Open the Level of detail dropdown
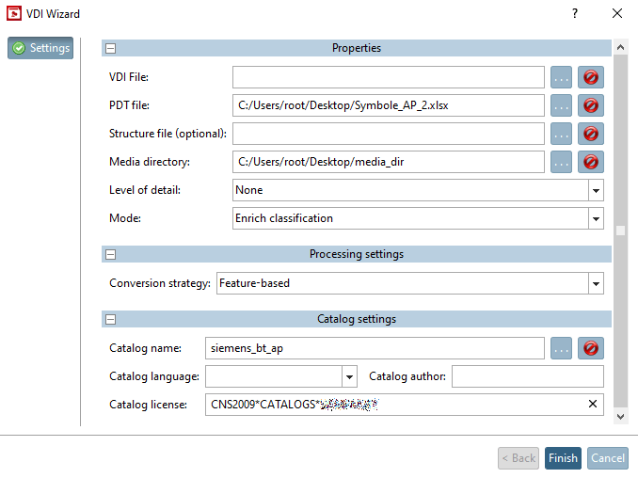Viewport: 638px width, 478px height. tap(595, 190)
